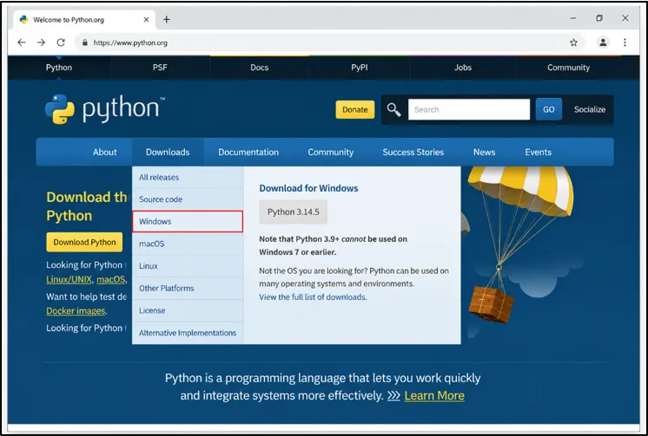Click the yellow Donate button
This screenshot has height=436, width=648.
click(x=355, y=109)
